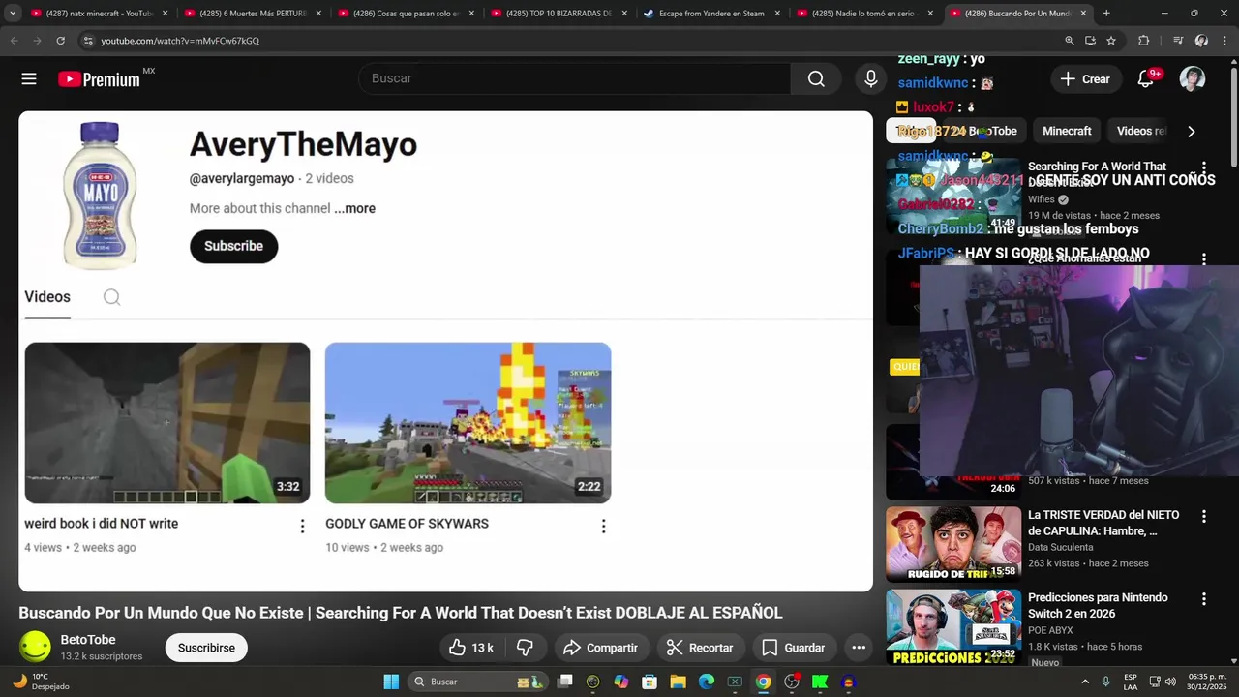Image resolution: width=1239 pixels, height=697 pixels.
Task: Select 'Videos re...' filter chip
Action: tap(1140, 131)
